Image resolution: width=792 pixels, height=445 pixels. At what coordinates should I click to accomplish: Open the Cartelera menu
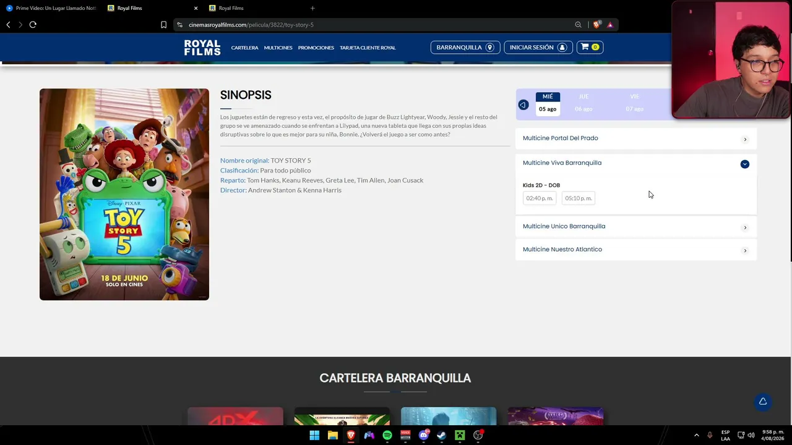(x=245, y=48)
